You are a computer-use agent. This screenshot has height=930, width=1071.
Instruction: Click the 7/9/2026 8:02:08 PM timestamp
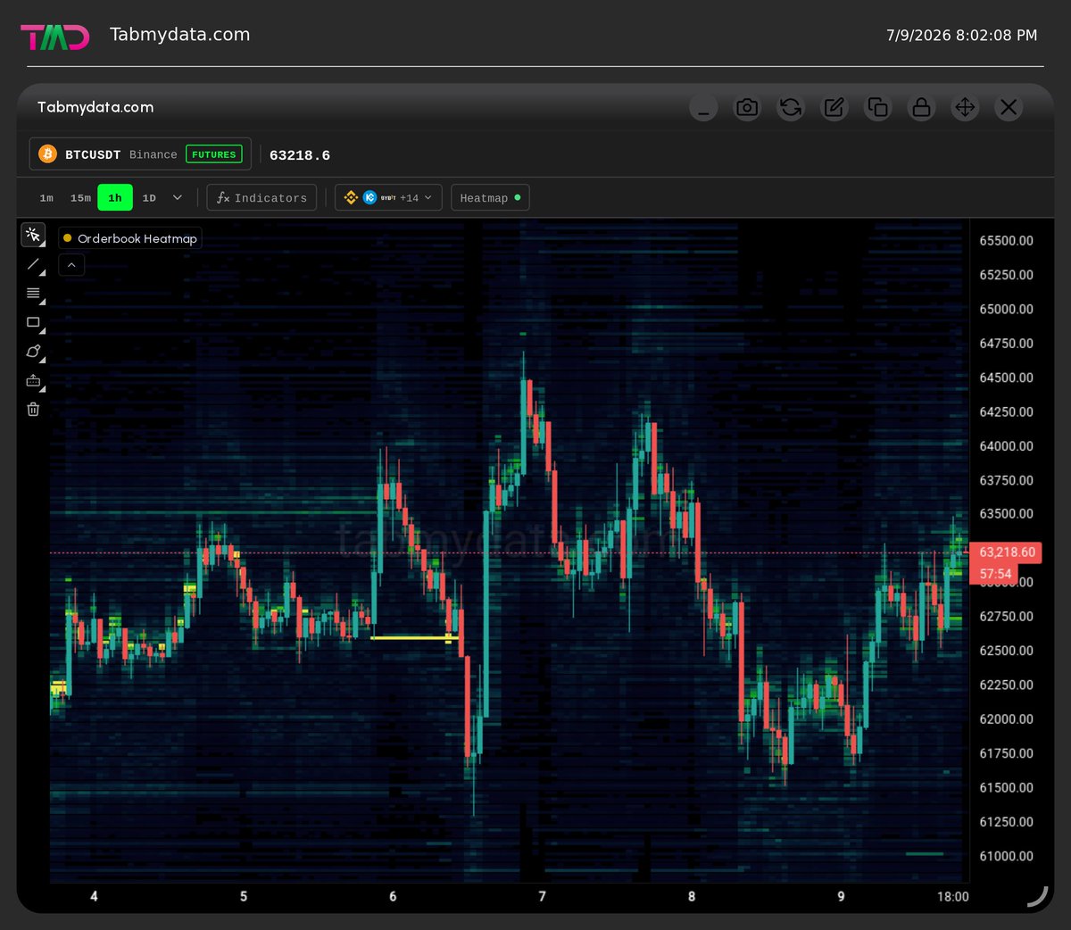click(x=961, y=36)
